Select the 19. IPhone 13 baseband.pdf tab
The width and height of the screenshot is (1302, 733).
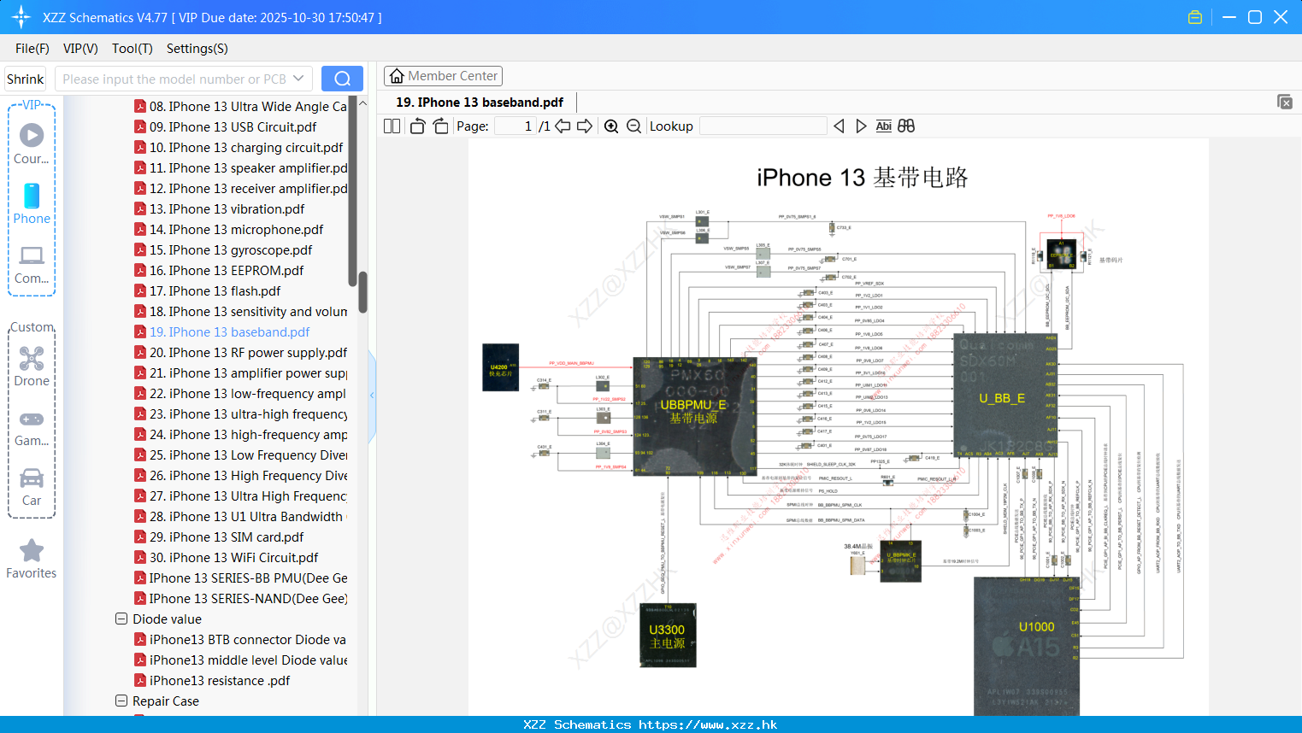(480, 103)
